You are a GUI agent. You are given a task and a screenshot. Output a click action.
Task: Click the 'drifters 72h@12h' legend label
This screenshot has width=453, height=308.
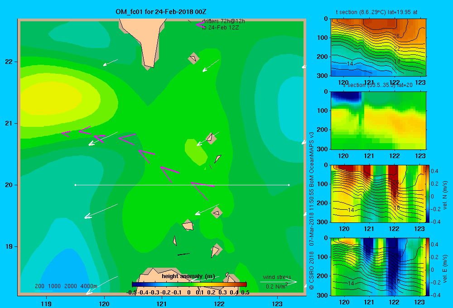[223, 21]
